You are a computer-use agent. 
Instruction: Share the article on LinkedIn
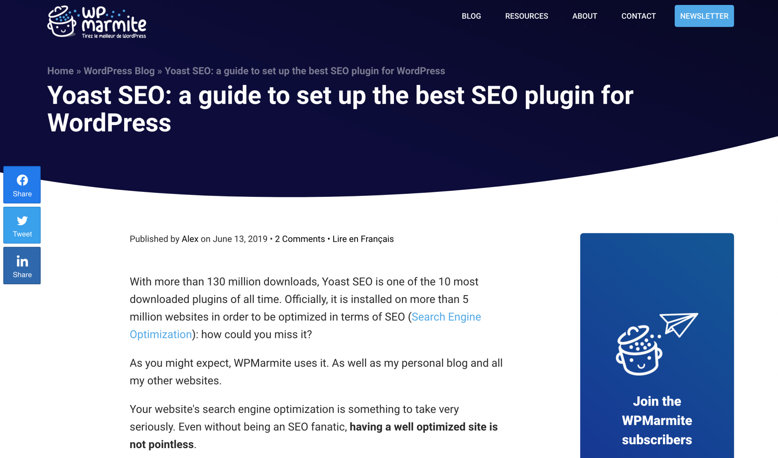pyautogui.click(x=22, y=266)
